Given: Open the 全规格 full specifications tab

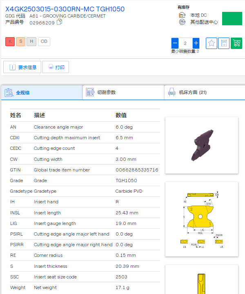Looking at the screenshot, I should (42, 93).
